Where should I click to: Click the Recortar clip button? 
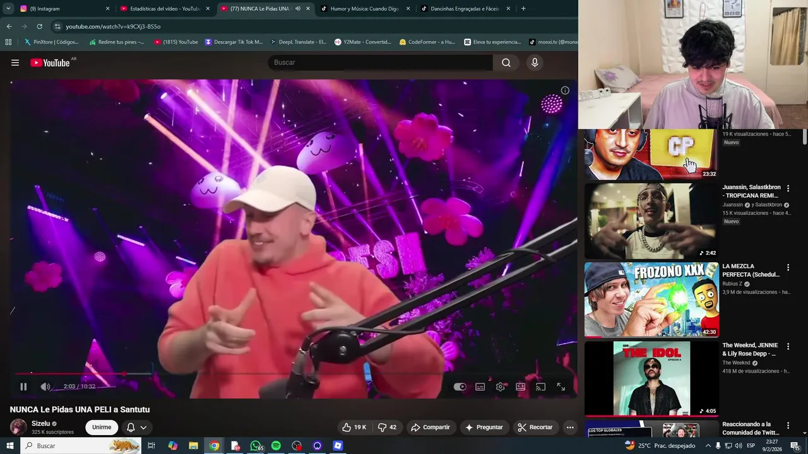(x=535, y=427)
